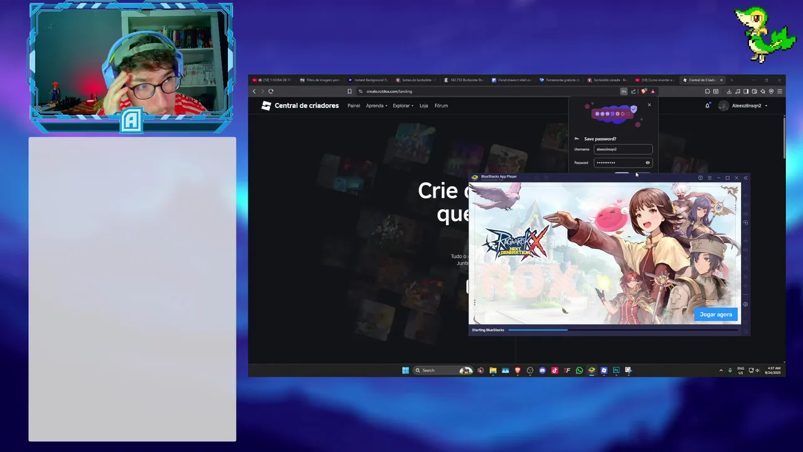
Task: Show hidden system tray icons chevron
Action: tap(721, 370)
